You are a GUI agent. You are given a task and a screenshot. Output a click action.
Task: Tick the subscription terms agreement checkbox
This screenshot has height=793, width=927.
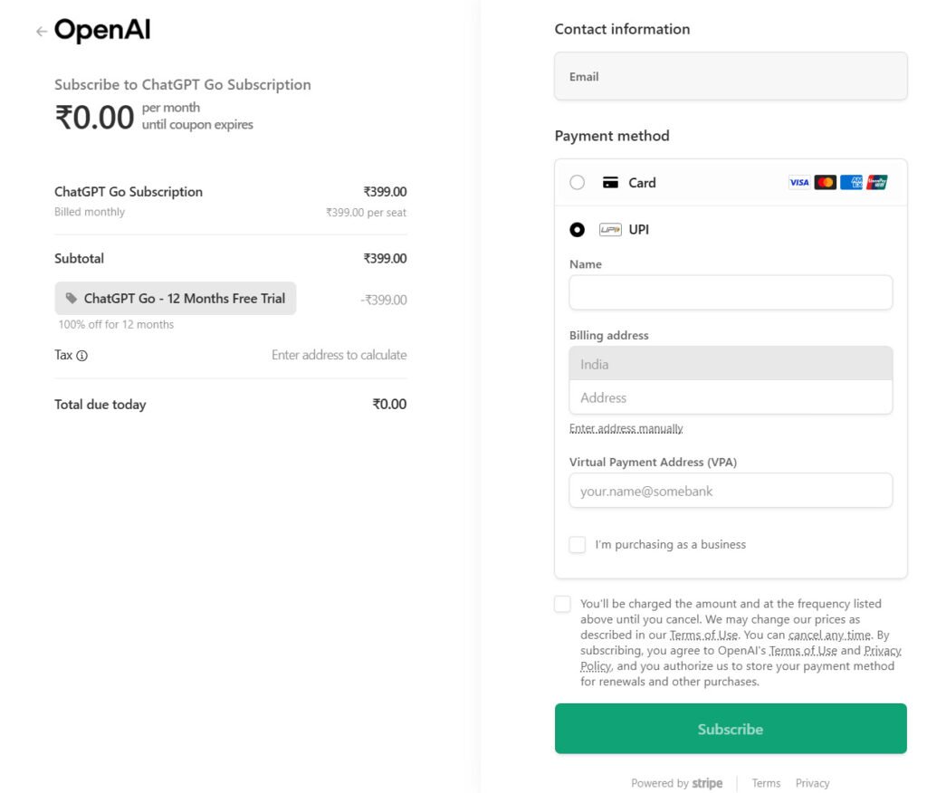[x=563, y=605]
